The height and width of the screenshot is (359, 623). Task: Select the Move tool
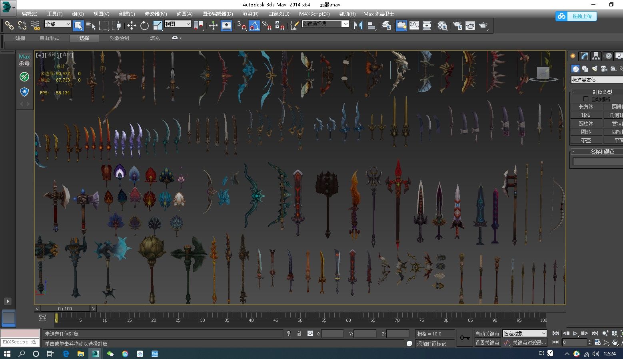point(132,26)
